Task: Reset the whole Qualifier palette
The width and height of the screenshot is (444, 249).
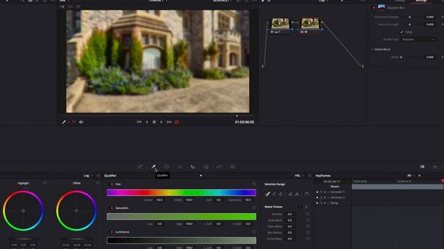Action: pyautogui.click(x=310, y=176)
